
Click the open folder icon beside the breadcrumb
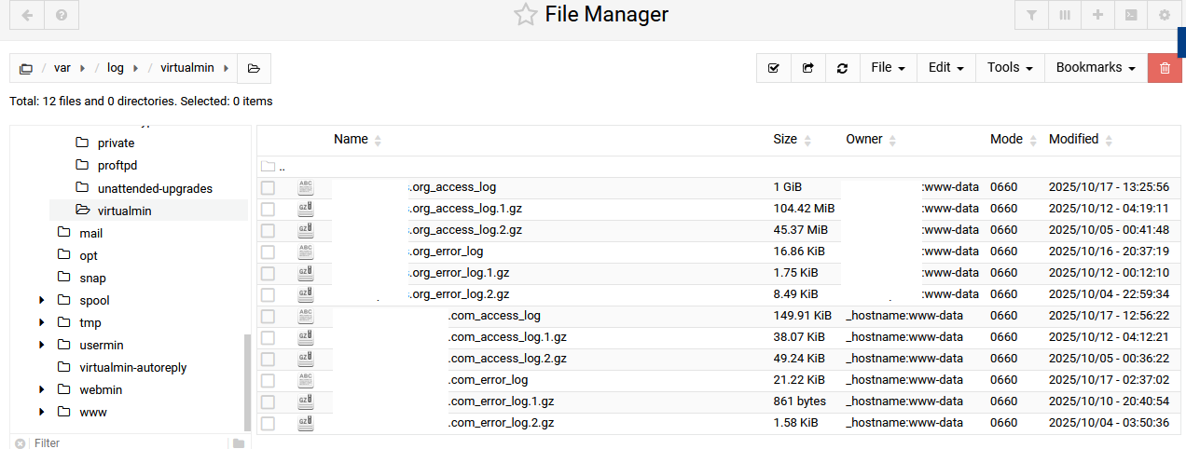[x=254, y=68]
